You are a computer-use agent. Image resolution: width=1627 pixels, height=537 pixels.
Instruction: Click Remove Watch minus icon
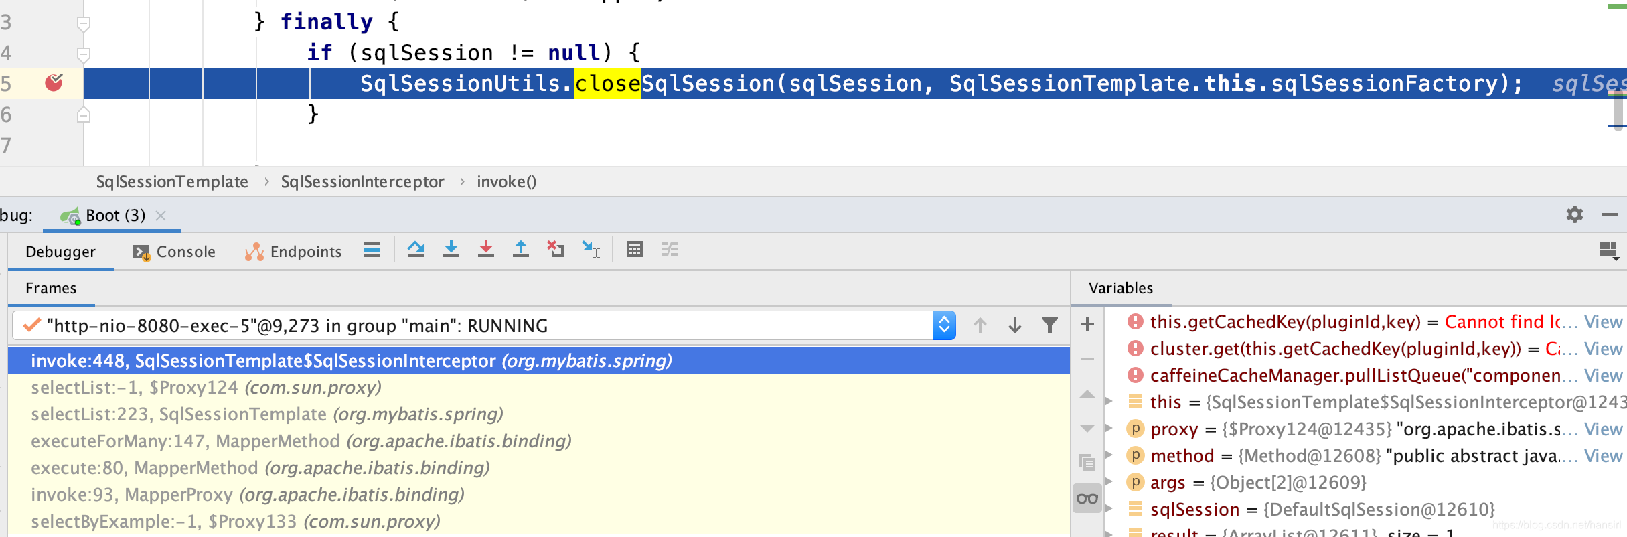[1087, 360]
